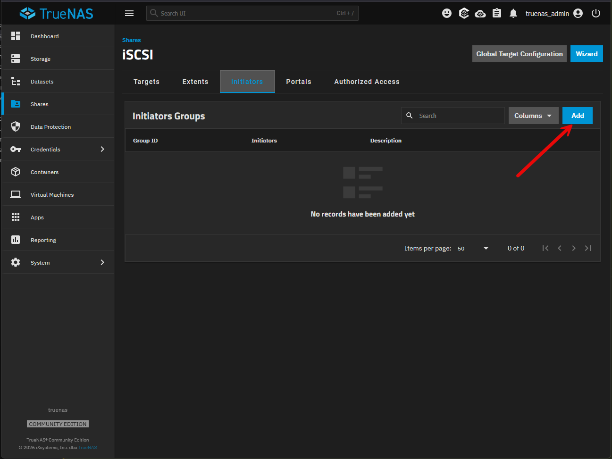
Task: Click the Power button icon
Action: point(596,13)
